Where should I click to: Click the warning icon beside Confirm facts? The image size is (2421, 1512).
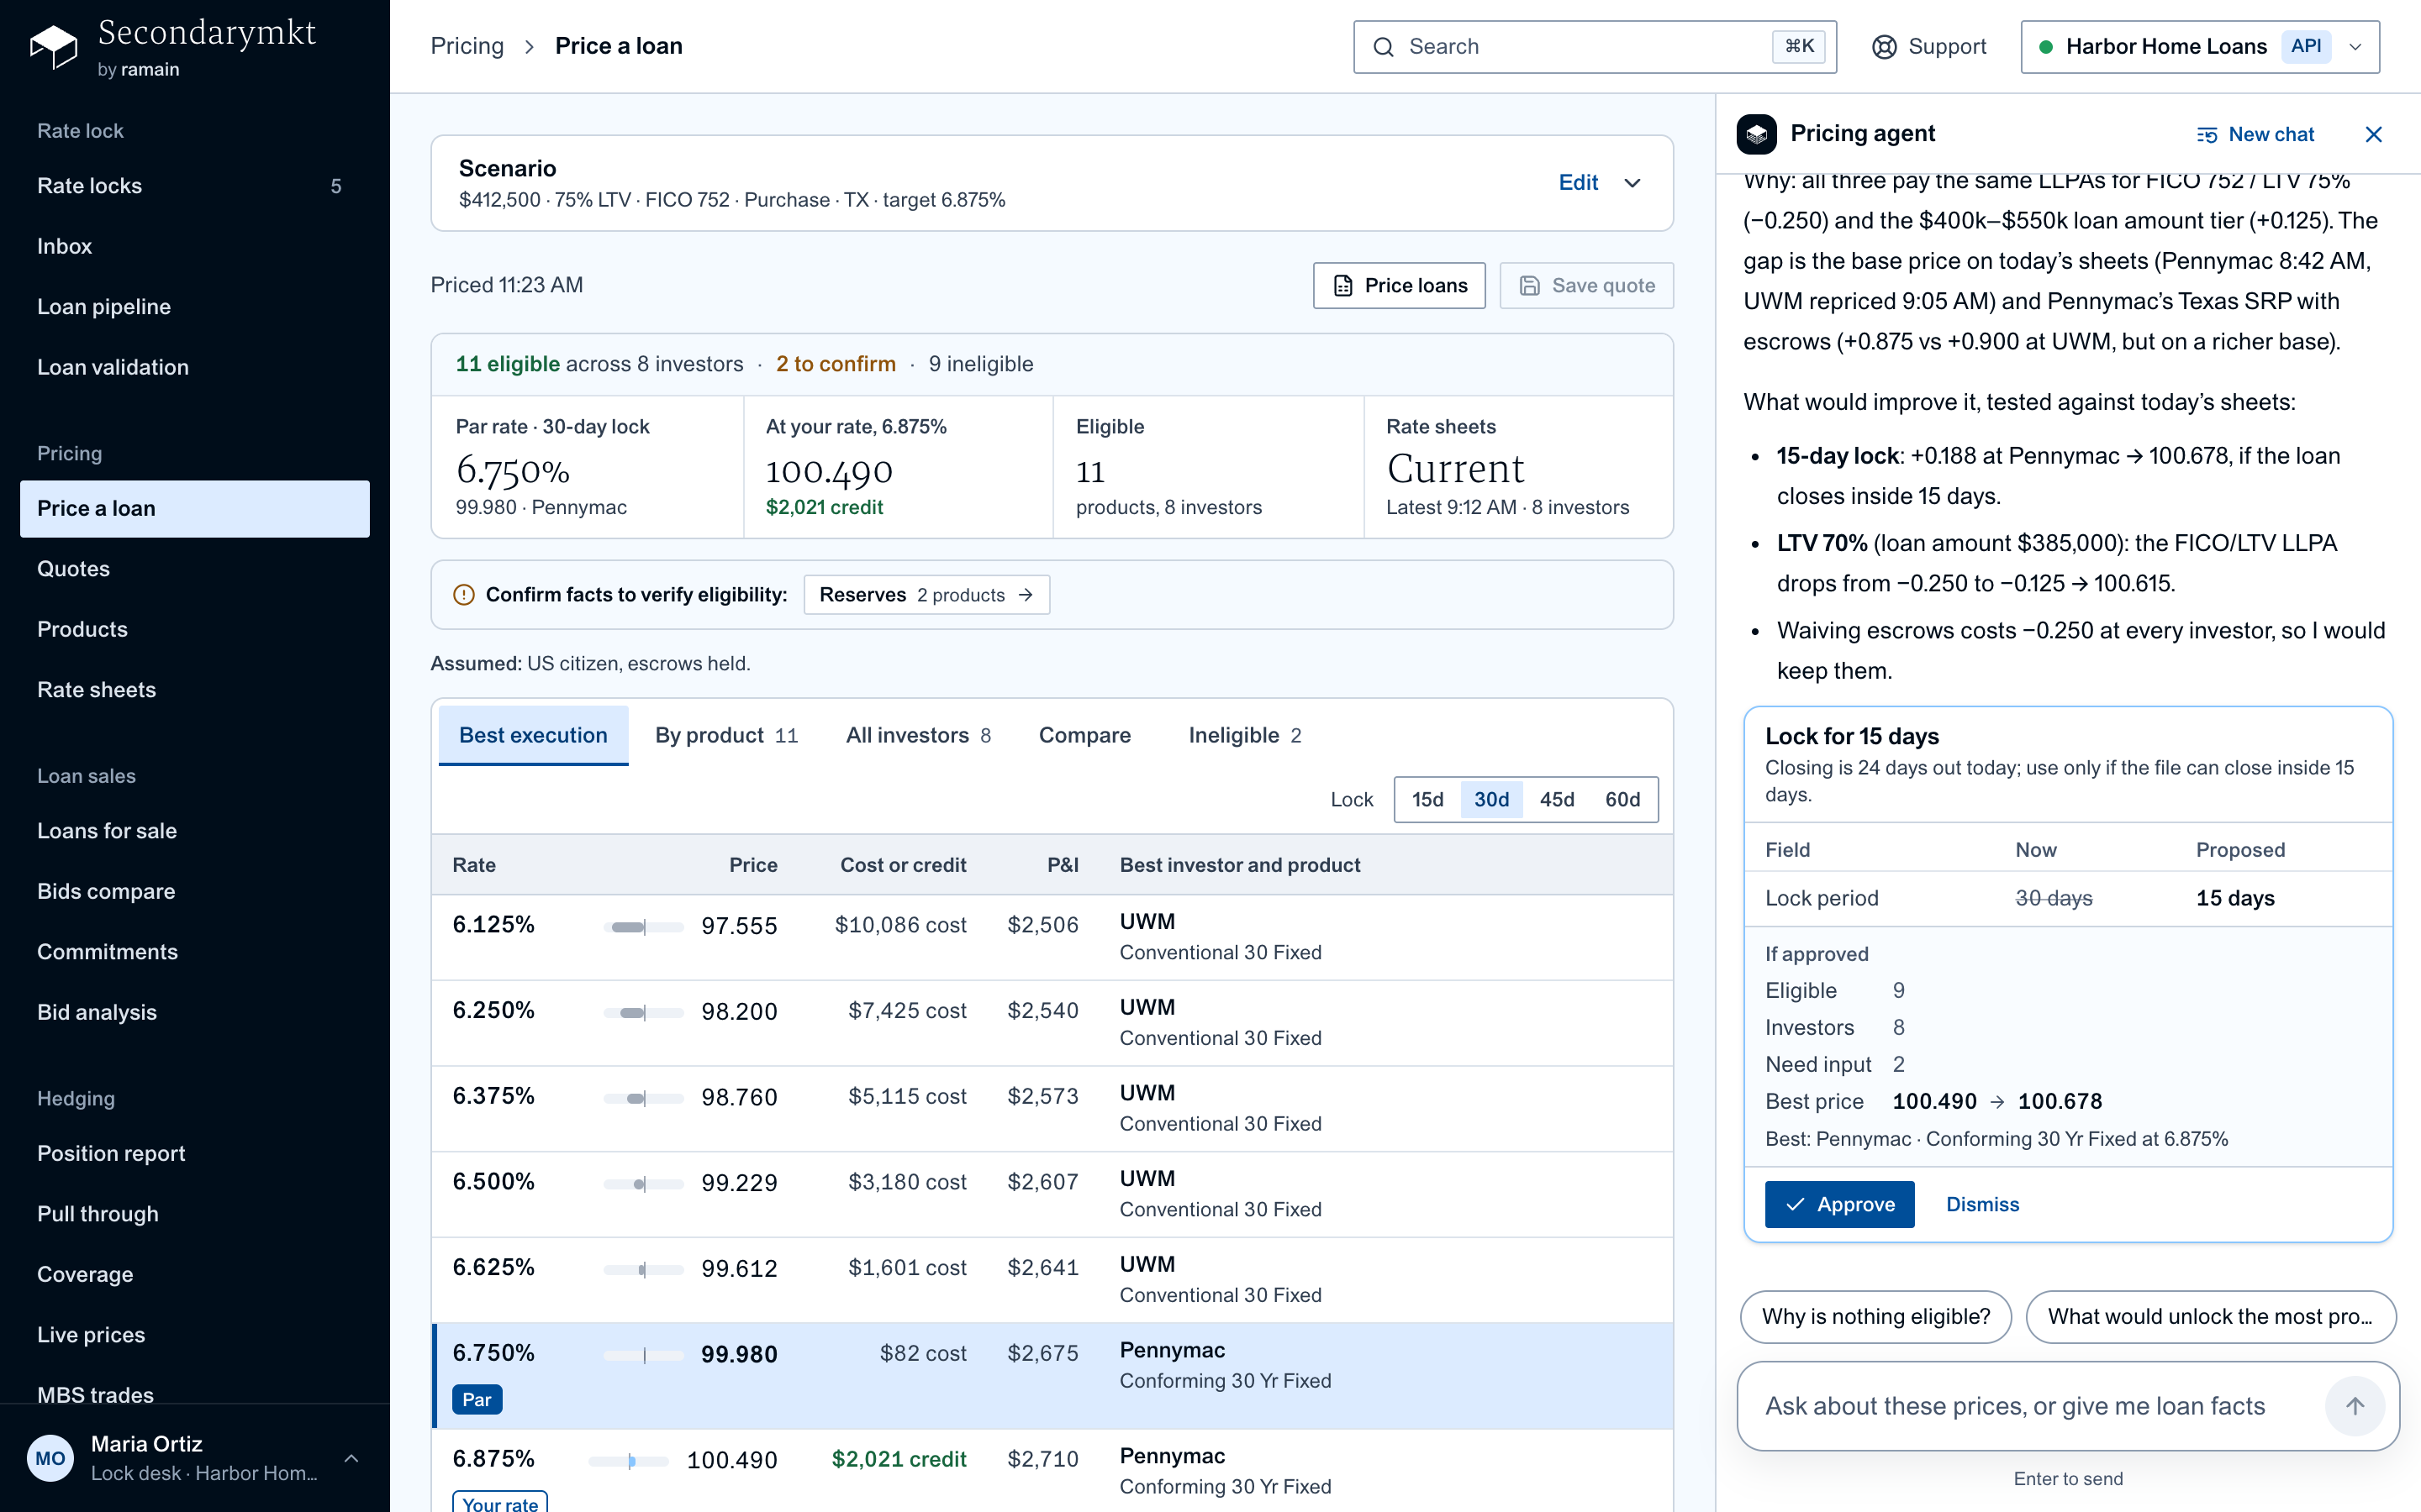coord(464,595)
